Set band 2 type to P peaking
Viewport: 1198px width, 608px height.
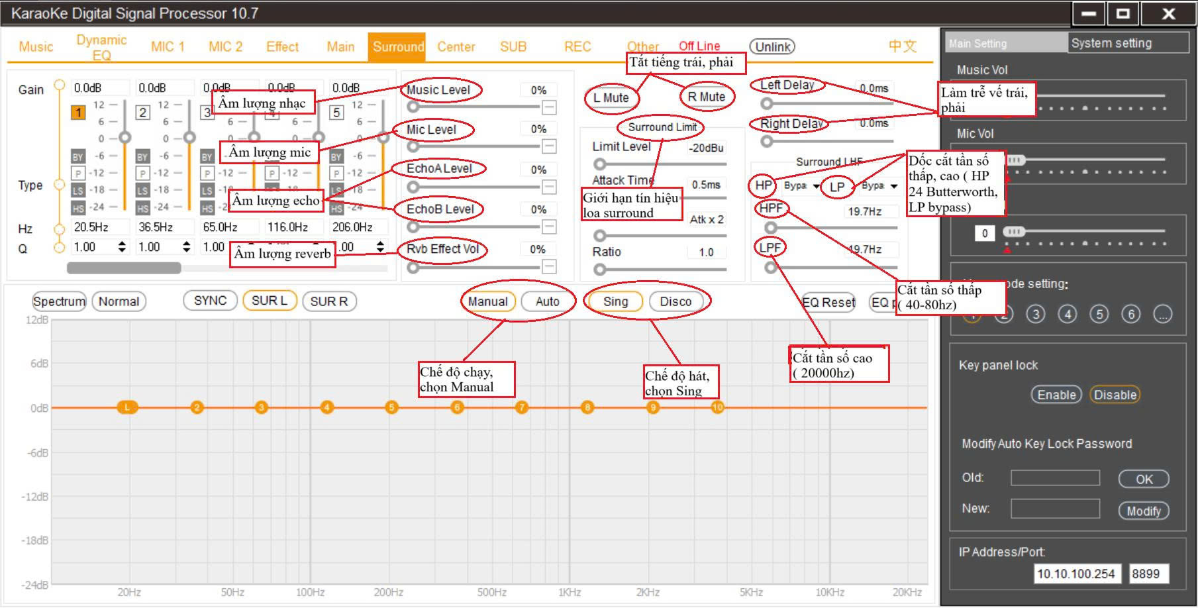click(142, 174)
